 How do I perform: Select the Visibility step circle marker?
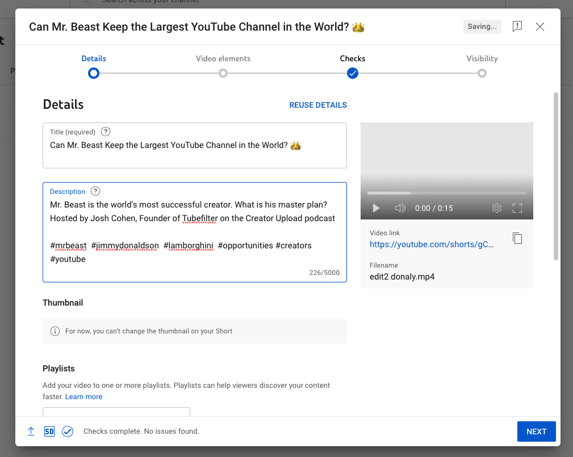tap(482, 73)
